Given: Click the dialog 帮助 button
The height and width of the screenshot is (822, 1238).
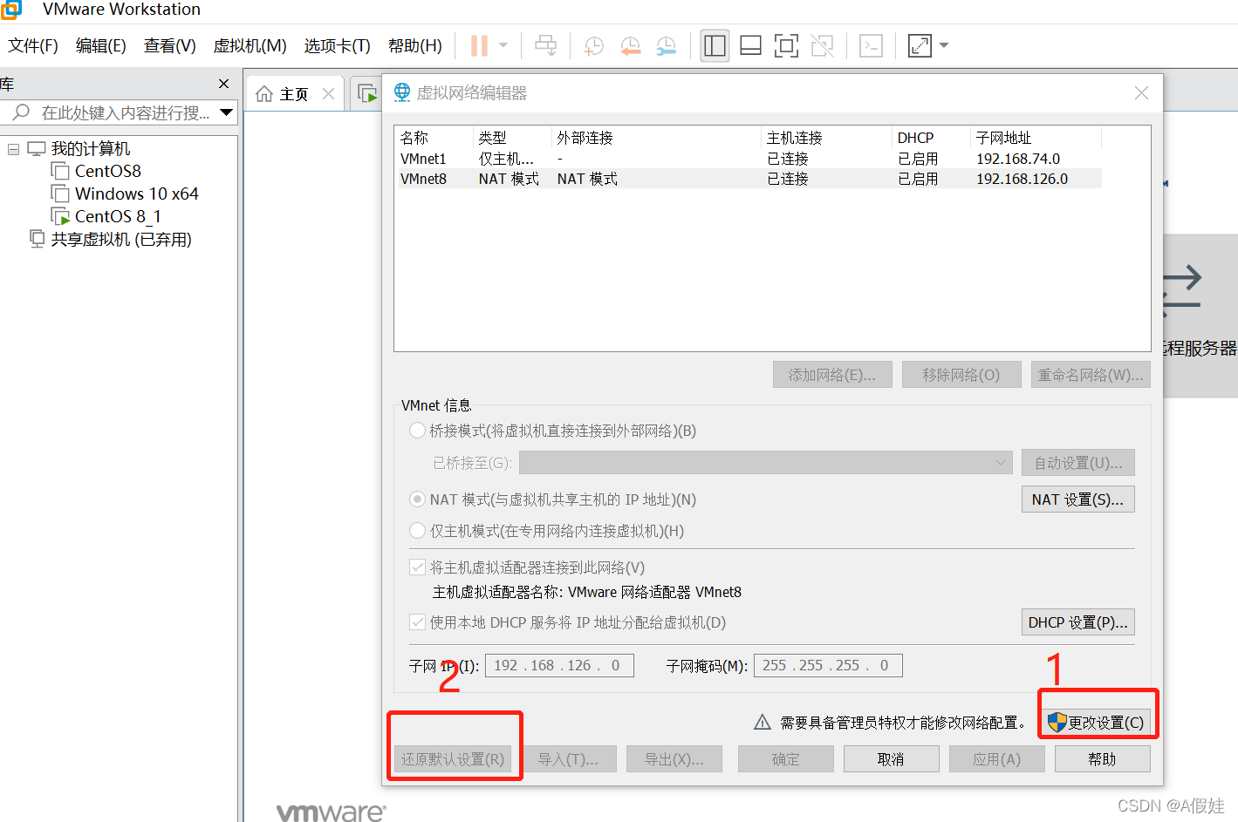Looking at the screenshot, I should coord(1102,759).
